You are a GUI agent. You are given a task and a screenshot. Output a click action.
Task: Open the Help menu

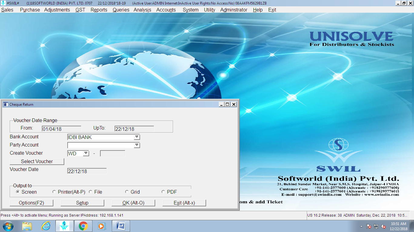click(258, 10)
